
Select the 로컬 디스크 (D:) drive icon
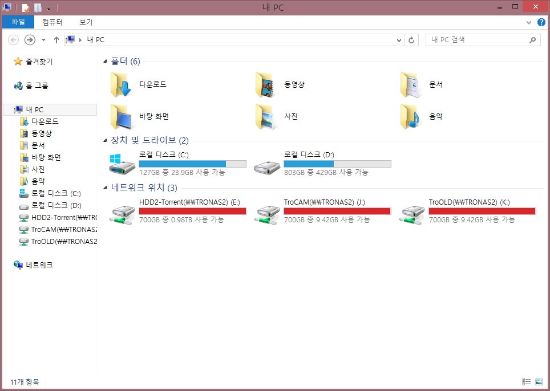coord(266,167)
